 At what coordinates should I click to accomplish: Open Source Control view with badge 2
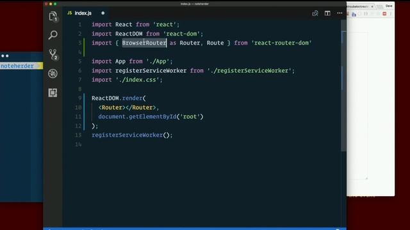53,54
